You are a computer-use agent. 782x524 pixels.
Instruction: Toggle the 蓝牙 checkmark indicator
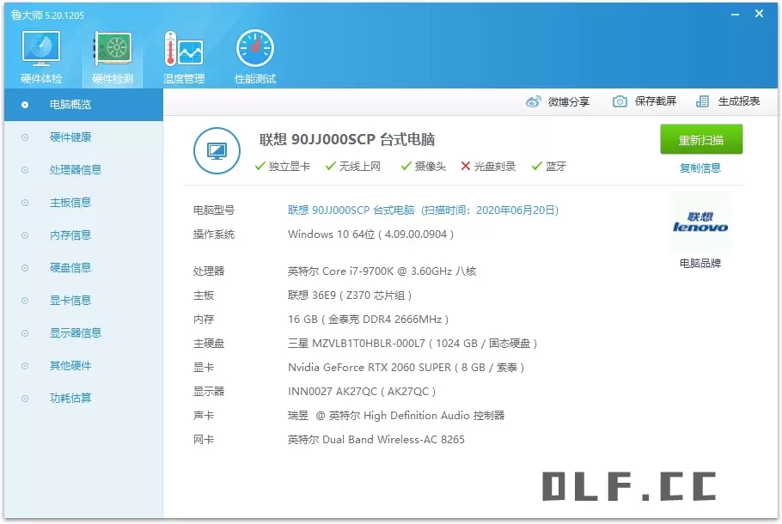[x=536, y=168]
